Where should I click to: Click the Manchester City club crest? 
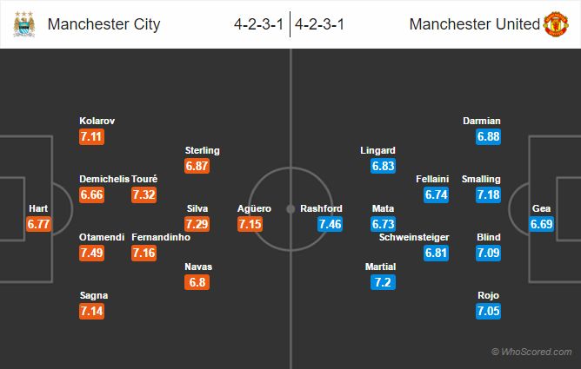tap(24, 24)
